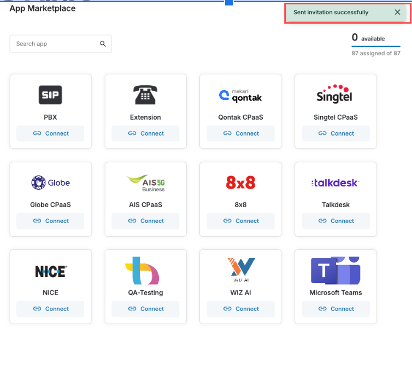Connect the NICE app
This screenshot has height=376, width=412.
click(50, 309)
